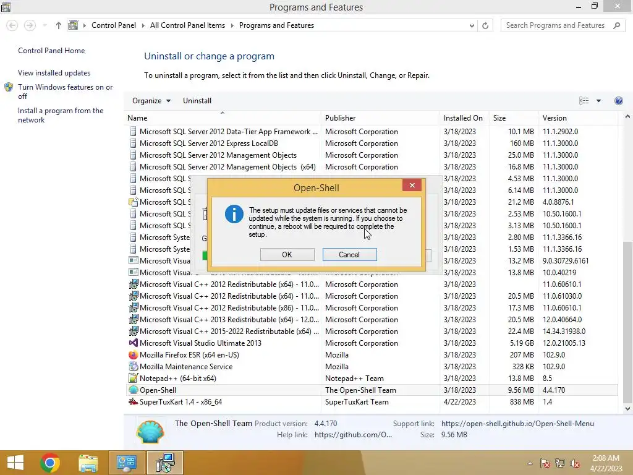Select Microsoft SQL Server 2012 Management Objects (x64)
The width and height of the screenshot is (633, 475).
tap(372, 167)
